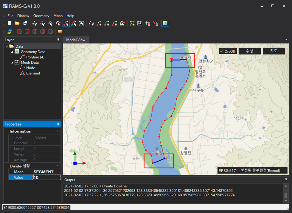The height and width of the screenshot is (213, 292).
Task: Collapse the Divide 설정 properties section
Action: [58, 166]
